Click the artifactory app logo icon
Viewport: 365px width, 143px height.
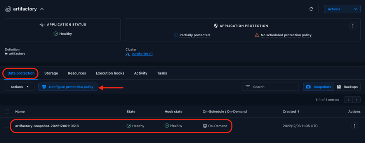pyautogui.click(x=8, y=9)
